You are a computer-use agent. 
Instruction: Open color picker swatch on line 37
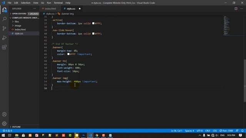[93, 23]
